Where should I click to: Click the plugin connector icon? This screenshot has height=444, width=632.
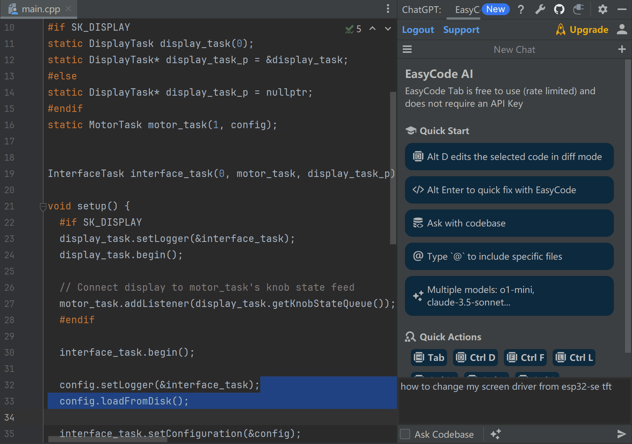pos(578,9)
